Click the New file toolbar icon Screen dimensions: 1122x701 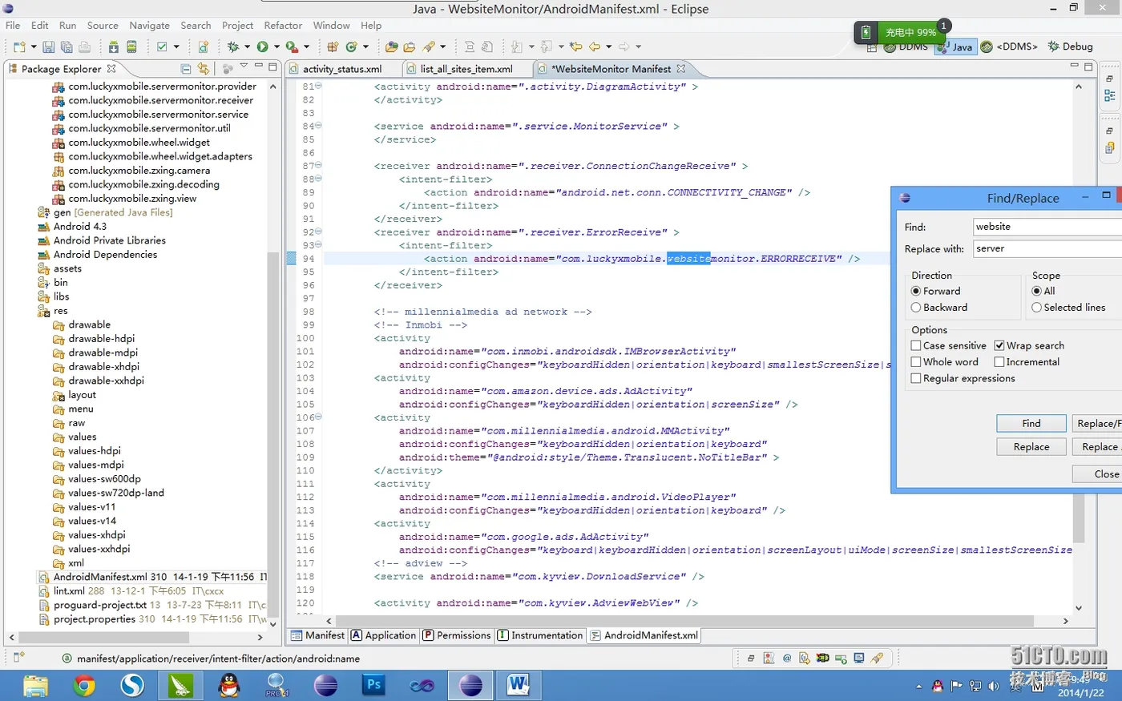tap(19, 47)
